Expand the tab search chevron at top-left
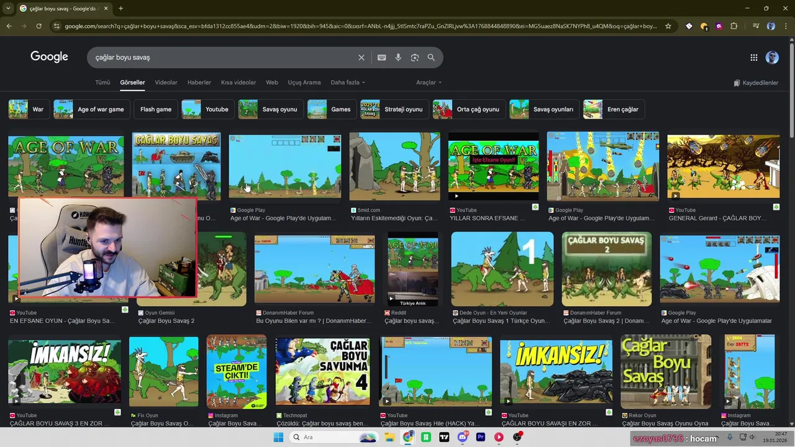The height and width of the screenshot is (447, 795). pos(8,8)
